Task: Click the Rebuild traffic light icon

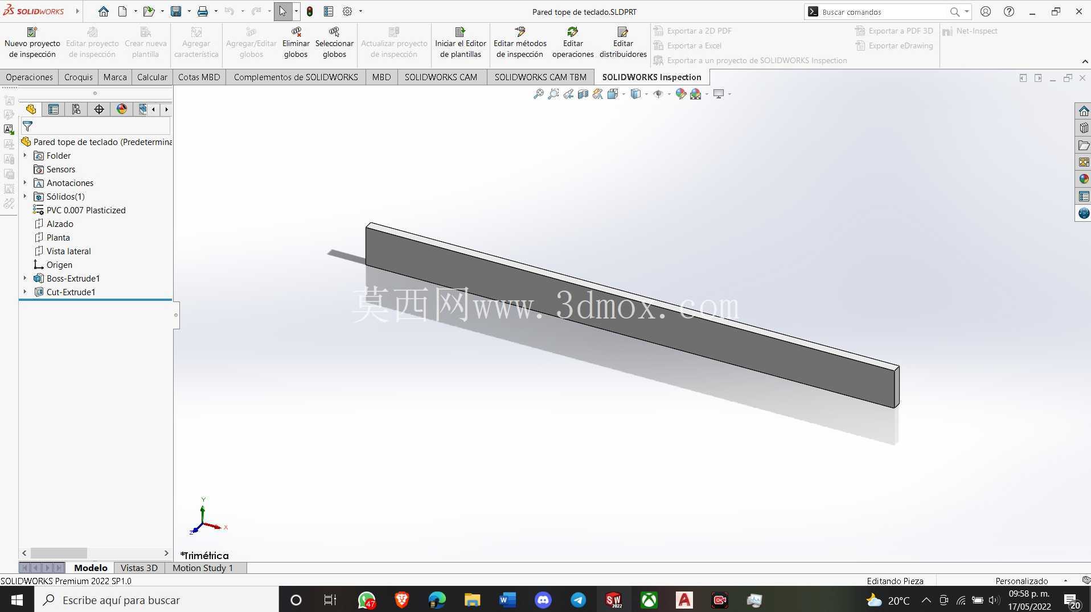Action: click(x=310, y=11)
